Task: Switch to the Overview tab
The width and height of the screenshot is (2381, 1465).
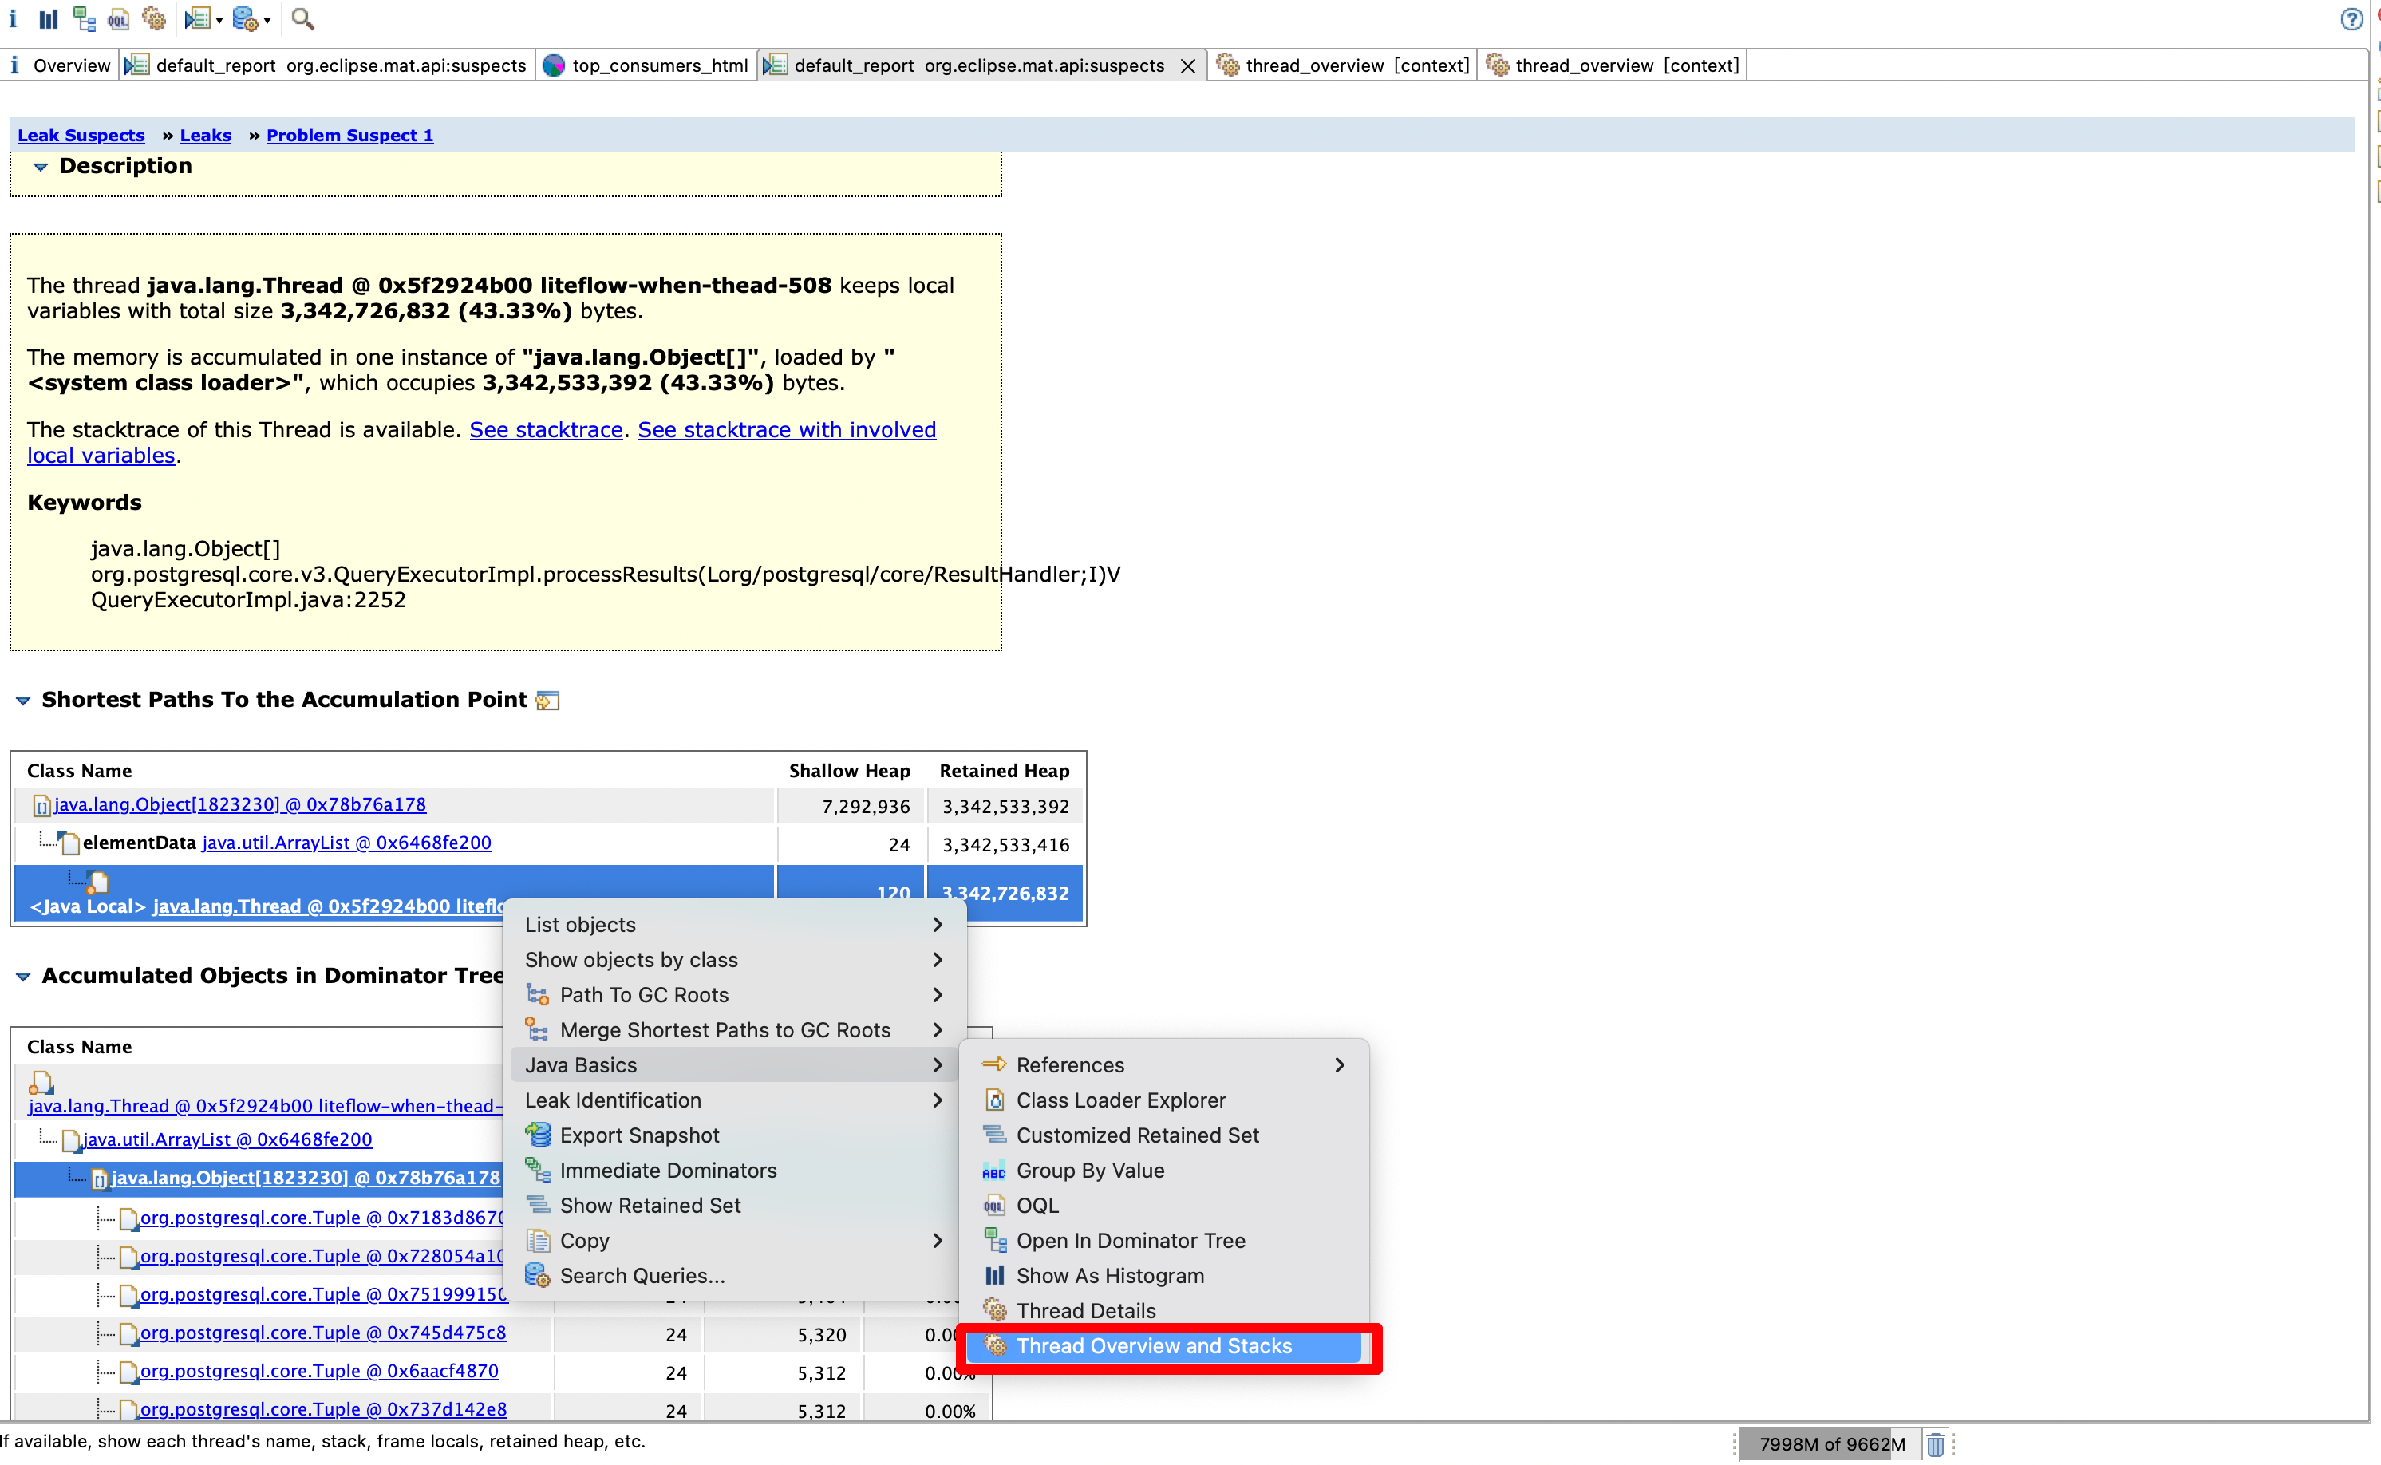Action: tap(60, 65)
